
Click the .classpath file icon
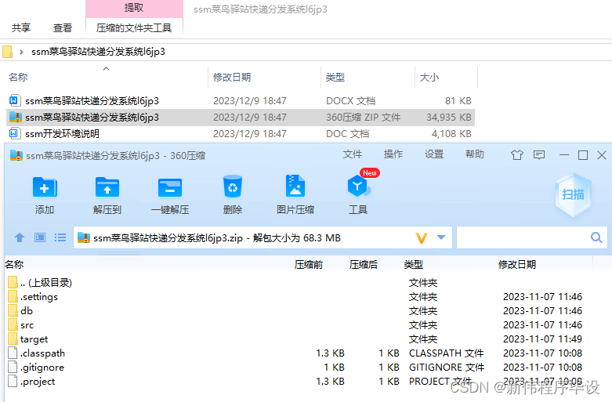tap(13, 353)
